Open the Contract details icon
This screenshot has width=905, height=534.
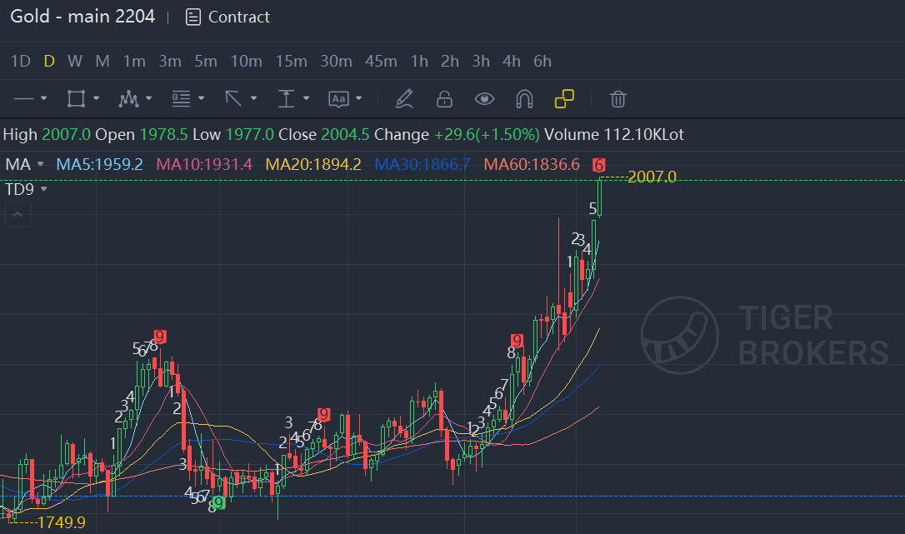[x=192, y=17]
